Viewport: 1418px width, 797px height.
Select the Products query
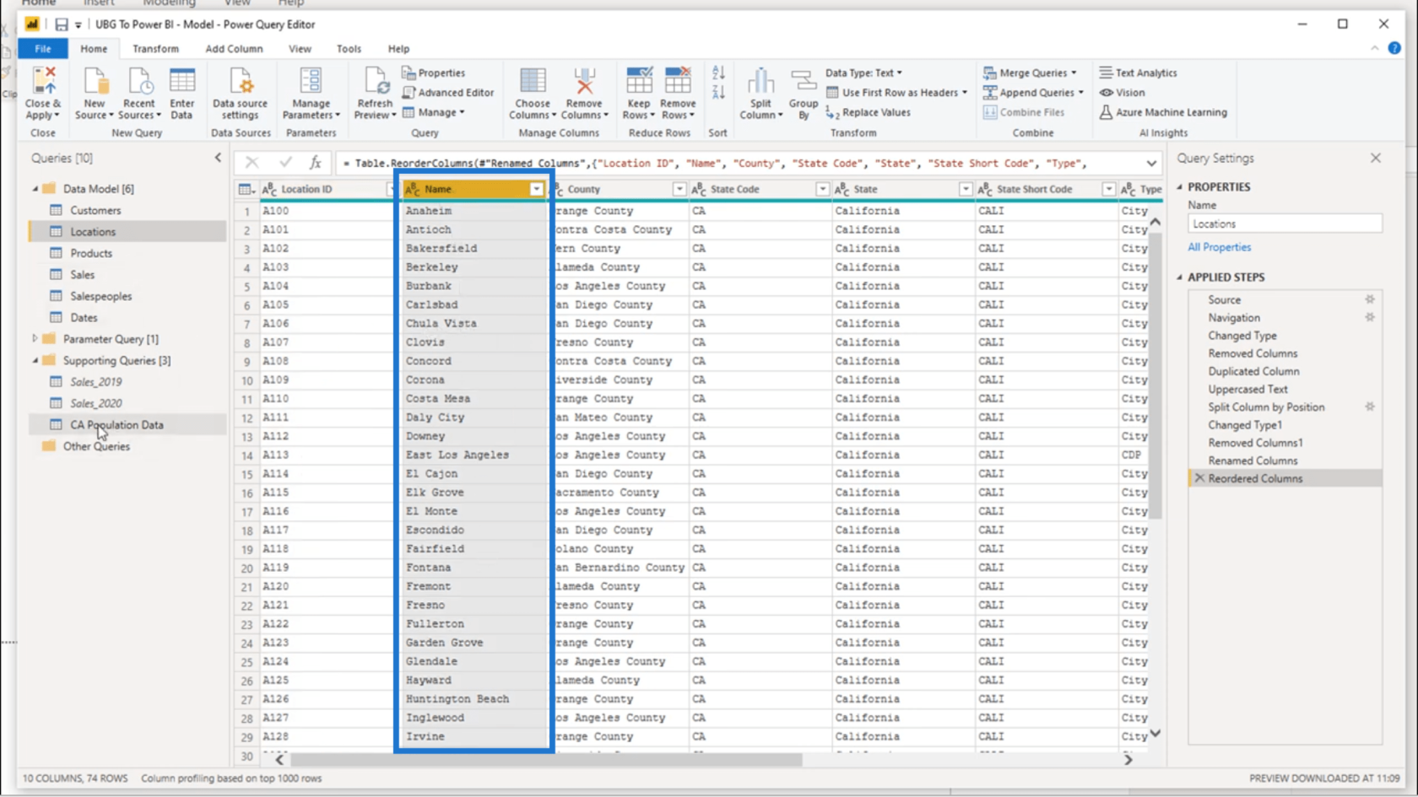point(91,253)
